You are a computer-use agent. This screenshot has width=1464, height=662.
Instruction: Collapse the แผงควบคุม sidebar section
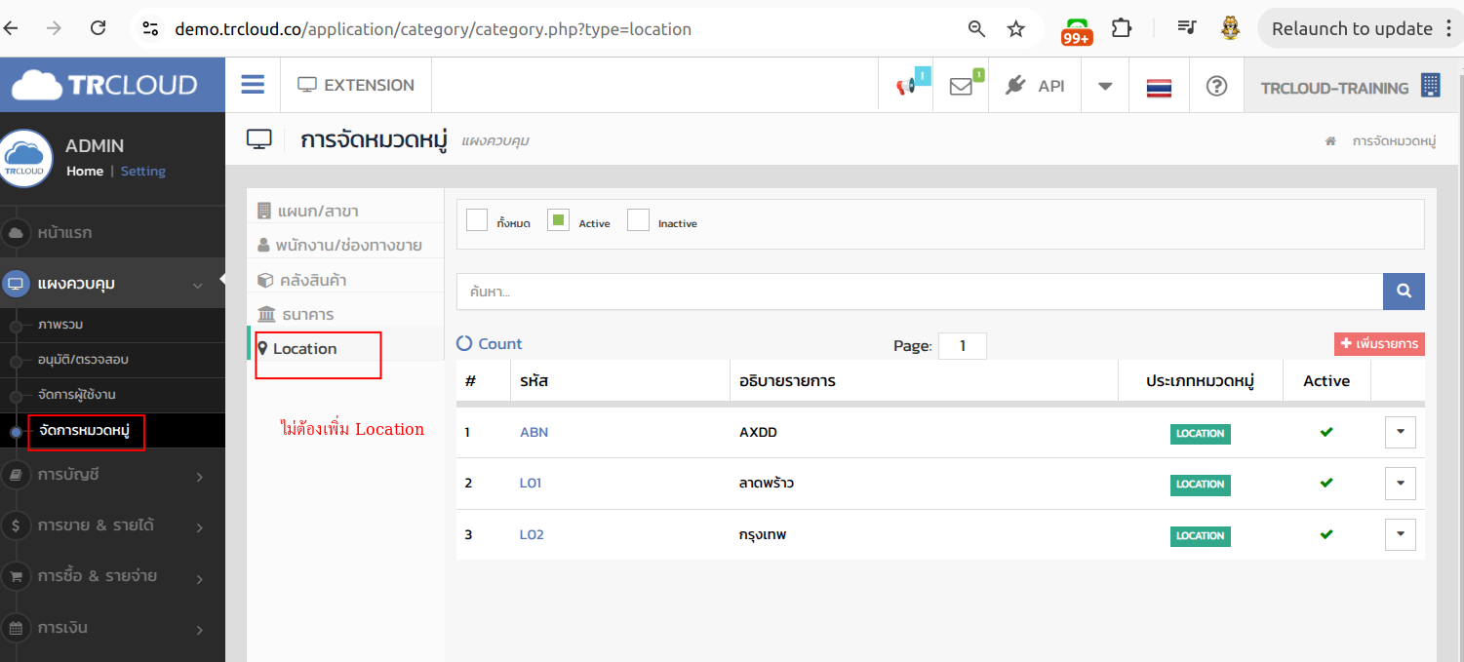pyautogui.click(x=112, y=284)
